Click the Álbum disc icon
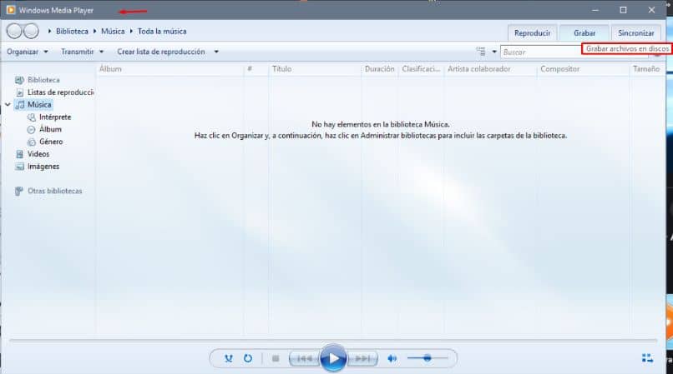Viewport: 673px width, 374px height. [x=31, y=129]
